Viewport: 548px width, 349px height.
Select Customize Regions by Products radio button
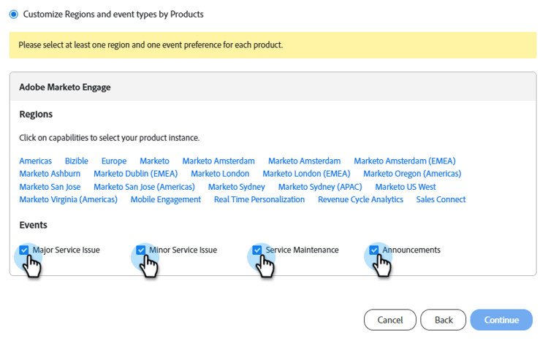(13, 14)
